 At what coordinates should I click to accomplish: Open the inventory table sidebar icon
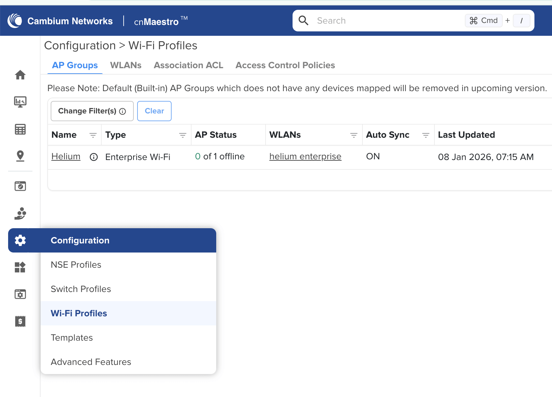pyautogui.click(x=20, y=129)
